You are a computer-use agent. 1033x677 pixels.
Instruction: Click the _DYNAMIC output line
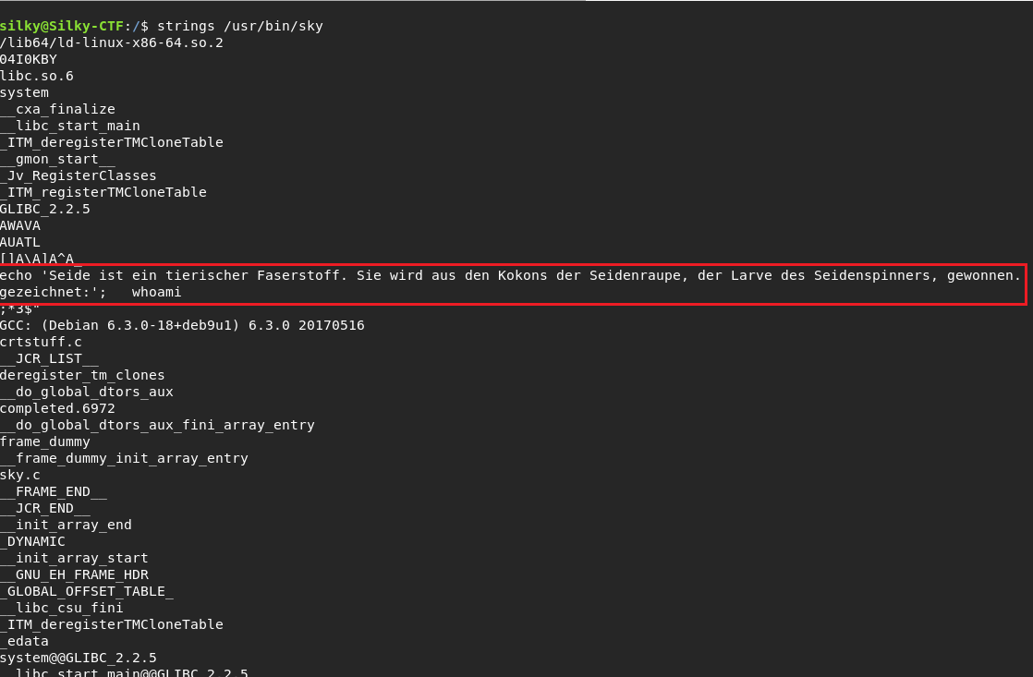[33, 541]
